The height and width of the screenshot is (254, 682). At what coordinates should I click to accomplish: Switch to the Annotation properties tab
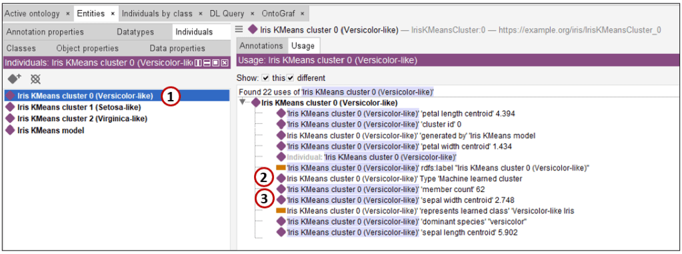45,32
